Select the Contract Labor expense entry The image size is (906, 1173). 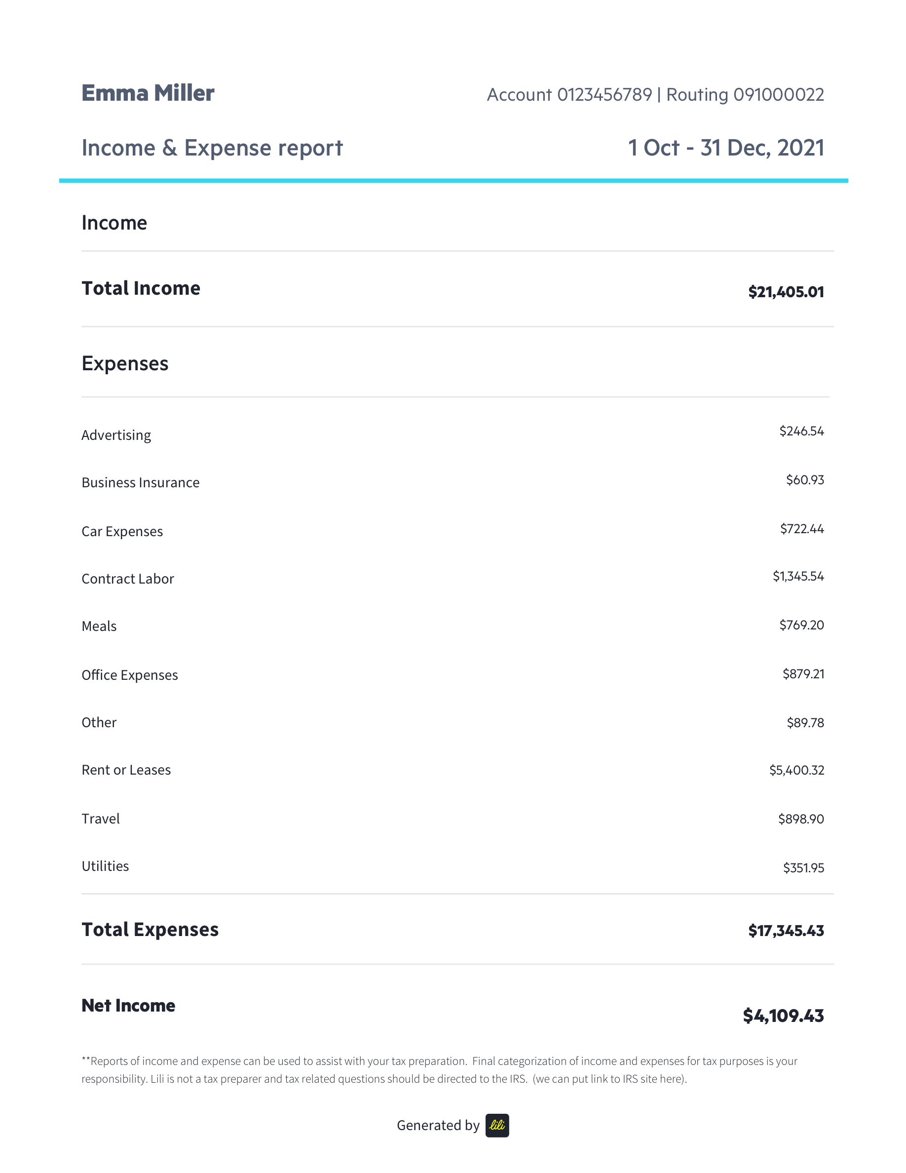127,579
